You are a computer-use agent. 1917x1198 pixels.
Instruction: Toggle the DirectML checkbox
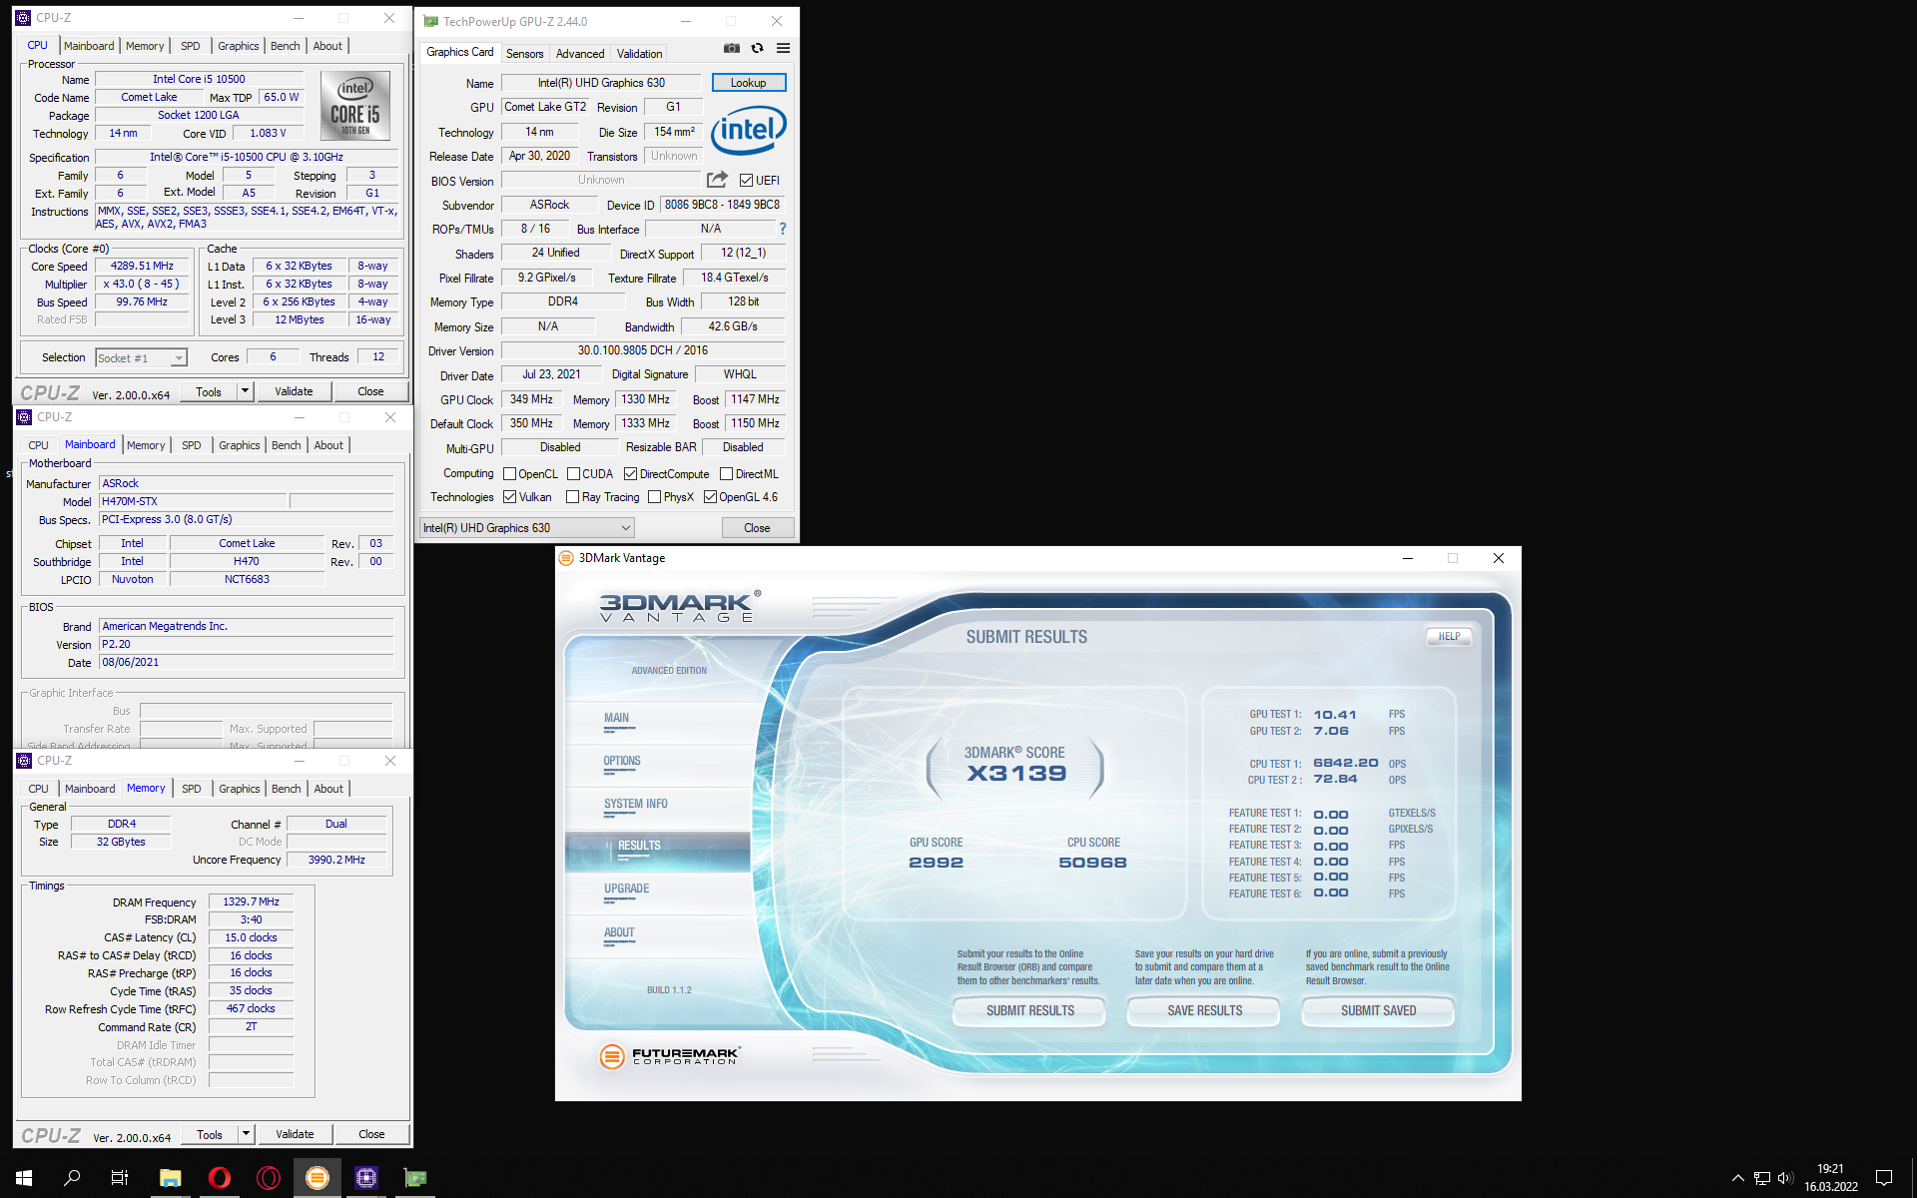tap(726, 473)
